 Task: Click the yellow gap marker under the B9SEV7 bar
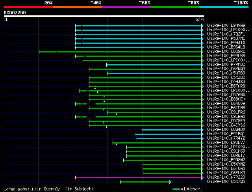(x=117, y=144)
